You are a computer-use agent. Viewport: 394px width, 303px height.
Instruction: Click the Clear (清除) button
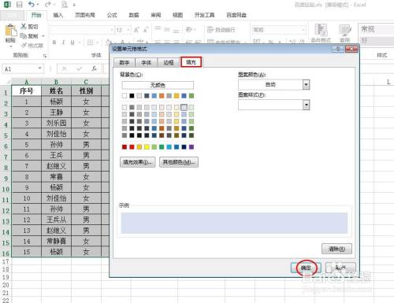(x=336, y=249)
